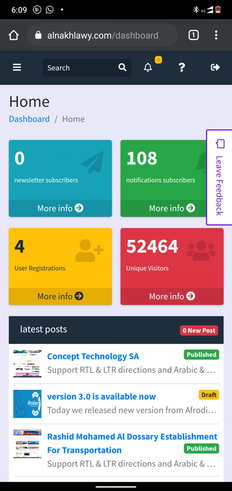Screen dimensions: 232x491
Task: Open the notifications bell
Action: (x=148, y=67)
